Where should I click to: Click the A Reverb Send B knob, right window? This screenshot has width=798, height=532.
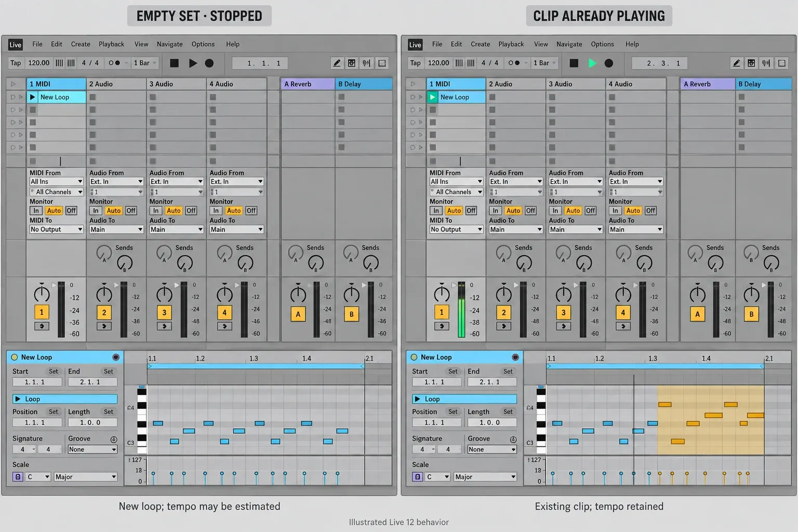715,263
